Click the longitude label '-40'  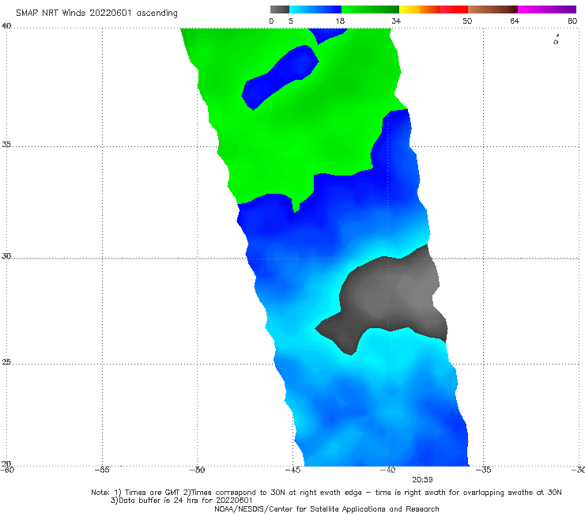pyautogui.click(x=387, y=470)
